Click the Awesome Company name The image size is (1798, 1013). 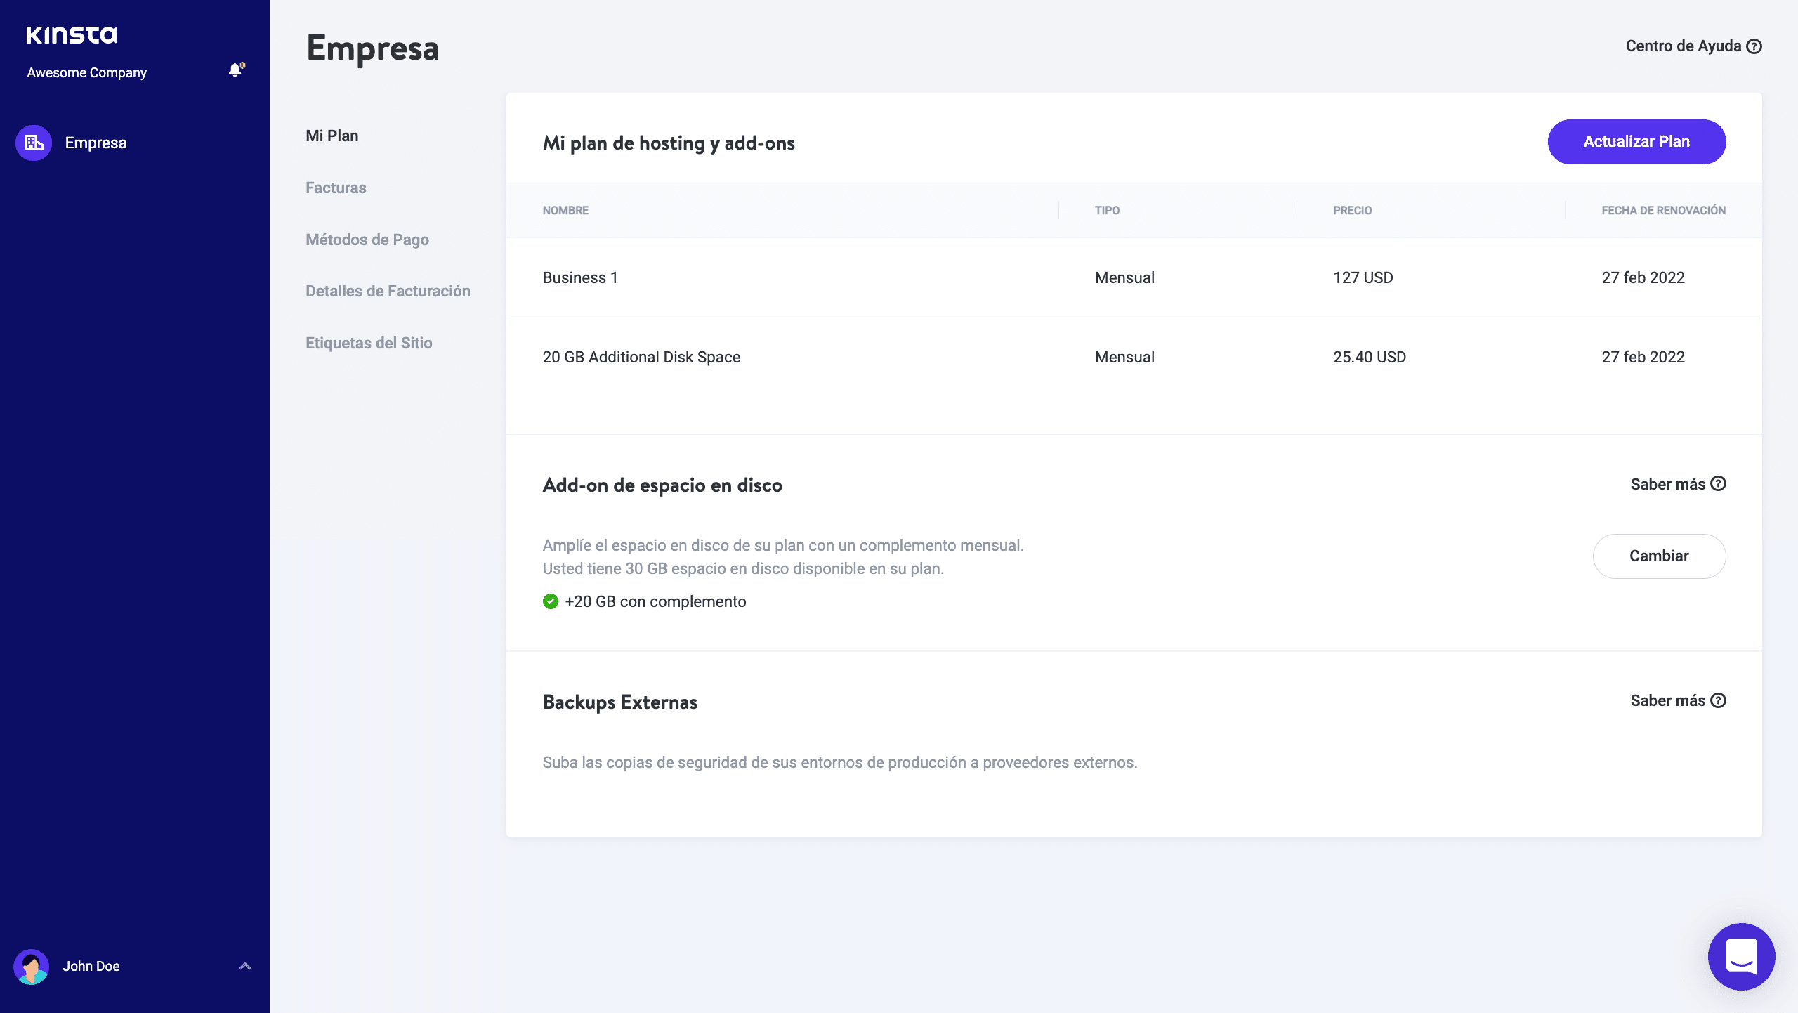coord(87,72)
